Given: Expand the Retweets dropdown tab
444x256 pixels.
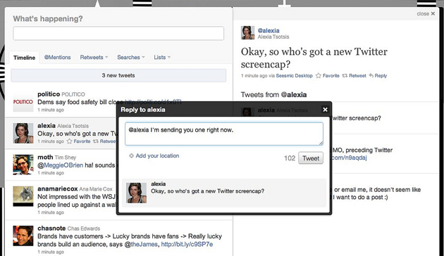Looking at the screenshot, I should point(94,58).
